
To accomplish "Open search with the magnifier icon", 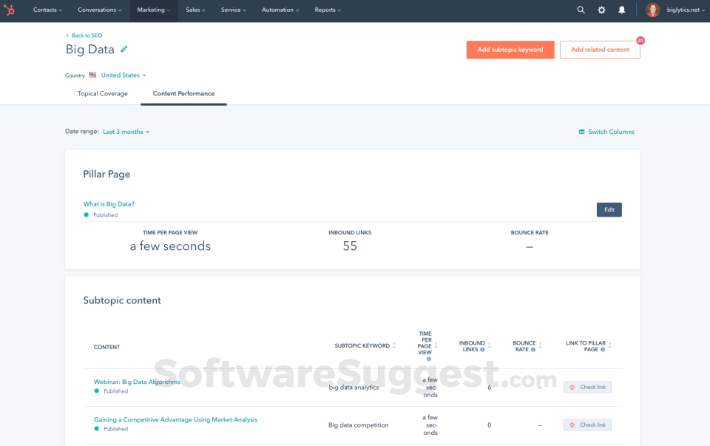I will 581,10.
